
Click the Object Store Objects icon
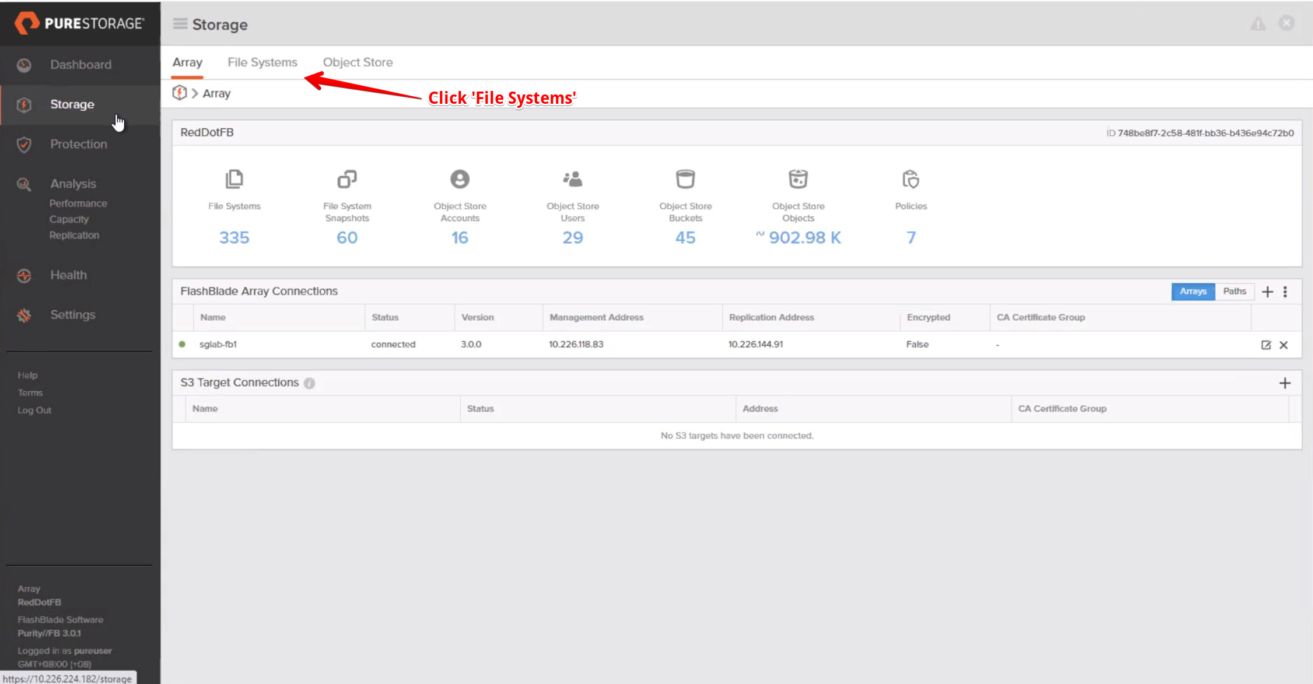coord(798,179)
